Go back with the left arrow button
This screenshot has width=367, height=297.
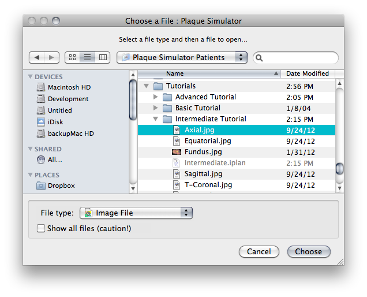(x=36, y=57)
